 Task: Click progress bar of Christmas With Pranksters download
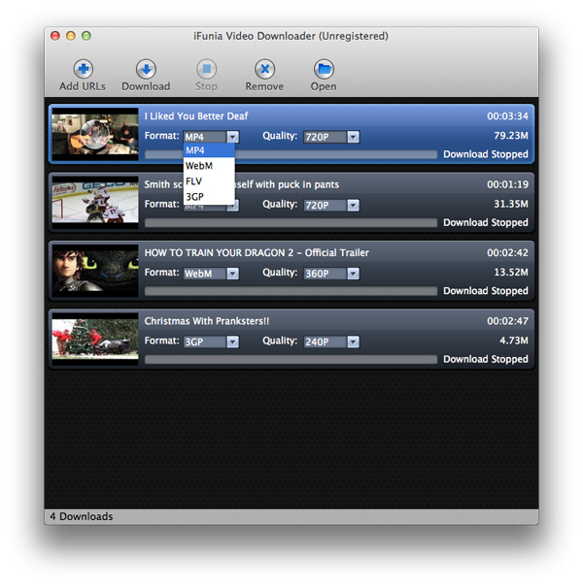[291, 360]
